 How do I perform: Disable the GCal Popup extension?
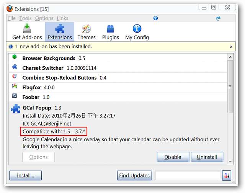tap(173, 157)
